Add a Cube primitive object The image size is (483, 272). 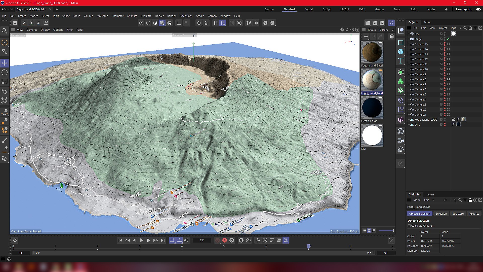(x=401, y=52)
